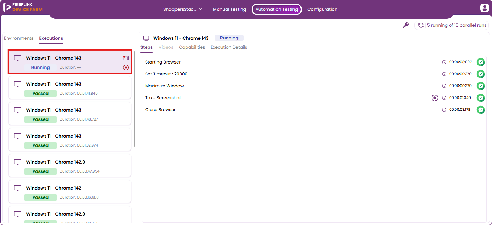Viewport: 493px width, 226px height.
Task: Click green check icon for Maximize Window
Action: pyautogui.click(x=480, y=86)
